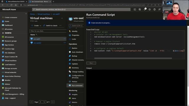This screenshot has width=189, height=106.
Task: Click the disabled Run button
Action: [x=91, y=63]
